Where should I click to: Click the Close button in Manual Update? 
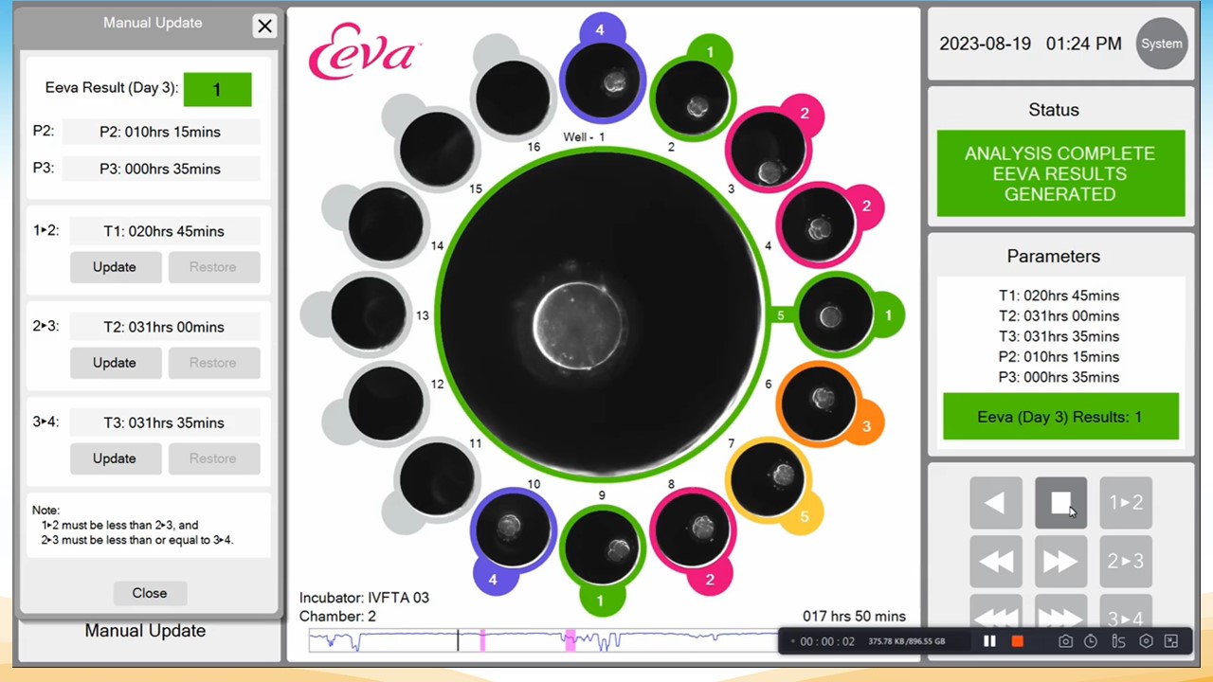[150, 593]
